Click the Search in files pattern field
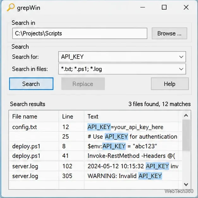The height and width of the screenshot is (198, 198). coord(122,69)
